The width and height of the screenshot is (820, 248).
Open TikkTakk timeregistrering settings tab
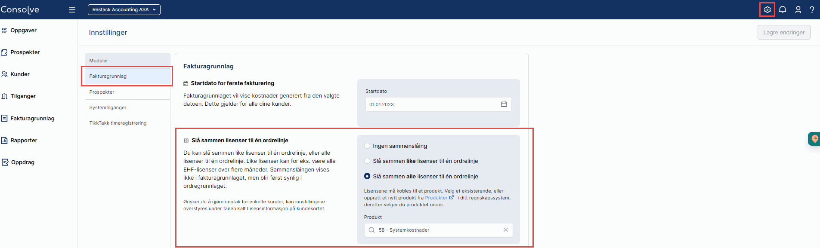point(118,123)
